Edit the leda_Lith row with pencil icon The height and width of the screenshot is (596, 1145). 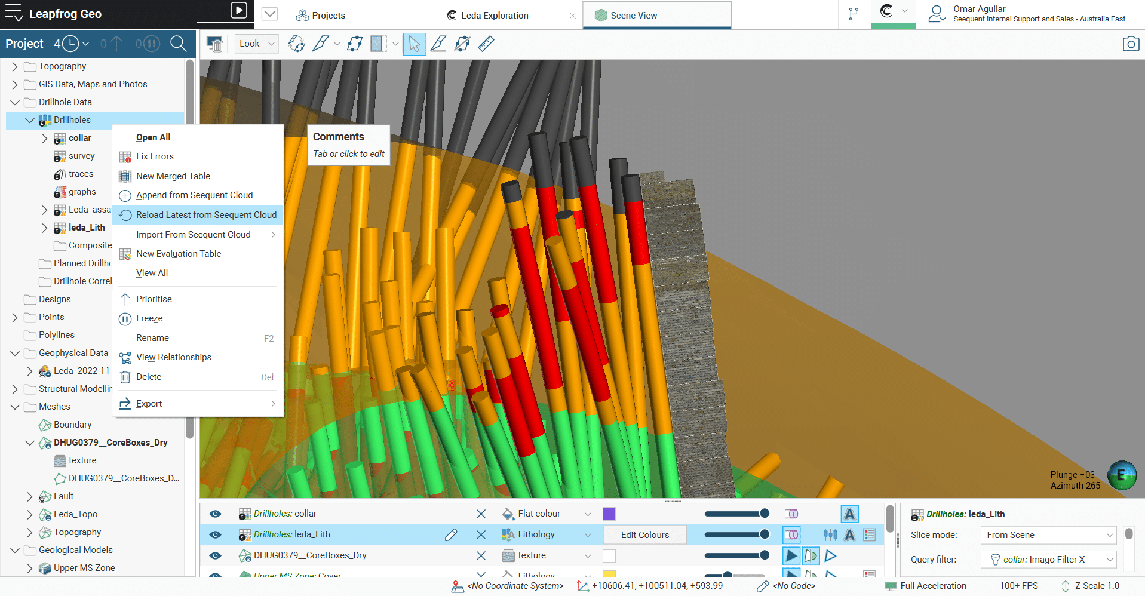(451, 535)
